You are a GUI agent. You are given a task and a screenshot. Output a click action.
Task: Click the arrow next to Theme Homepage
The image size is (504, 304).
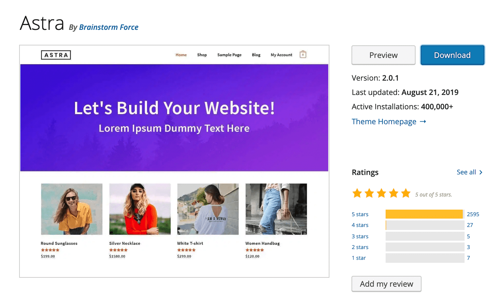click(423, 121)
